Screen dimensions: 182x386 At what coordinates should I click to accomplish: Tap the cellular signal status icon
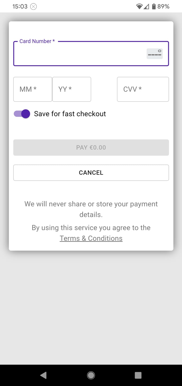146,6
